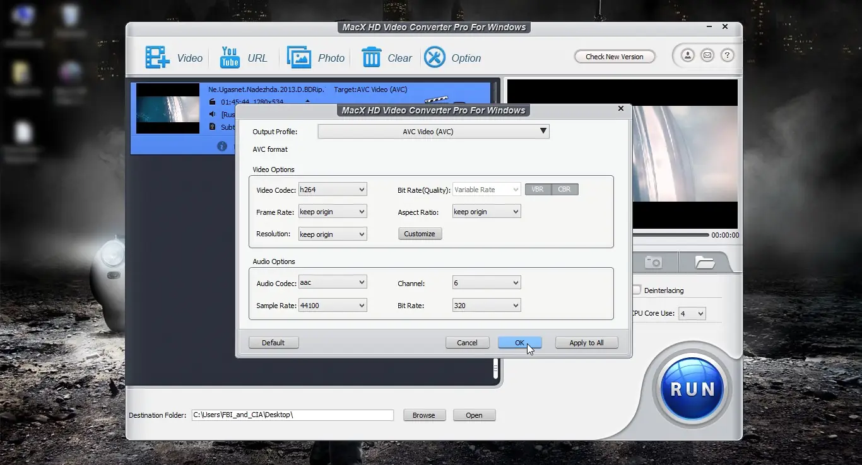Open the Option settings wrench icon
862x465 pixels.
click(452, 57)
